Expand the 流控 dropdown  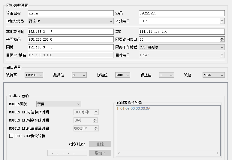213,75
